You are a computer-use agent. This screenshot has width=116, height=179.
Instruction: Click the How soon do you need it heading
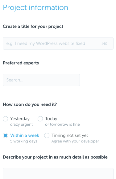pyautogui.click(x=30, y=104)
